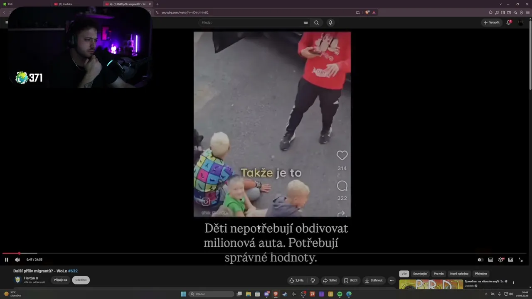The width and height of the screenshot is (532, 299).
Task: Open the player settings gear
Action: 501,260
